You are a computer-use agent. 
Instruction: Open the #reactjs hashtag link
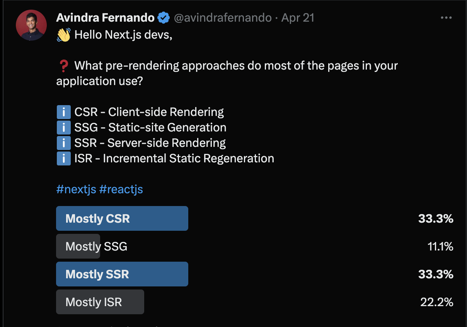121,189
